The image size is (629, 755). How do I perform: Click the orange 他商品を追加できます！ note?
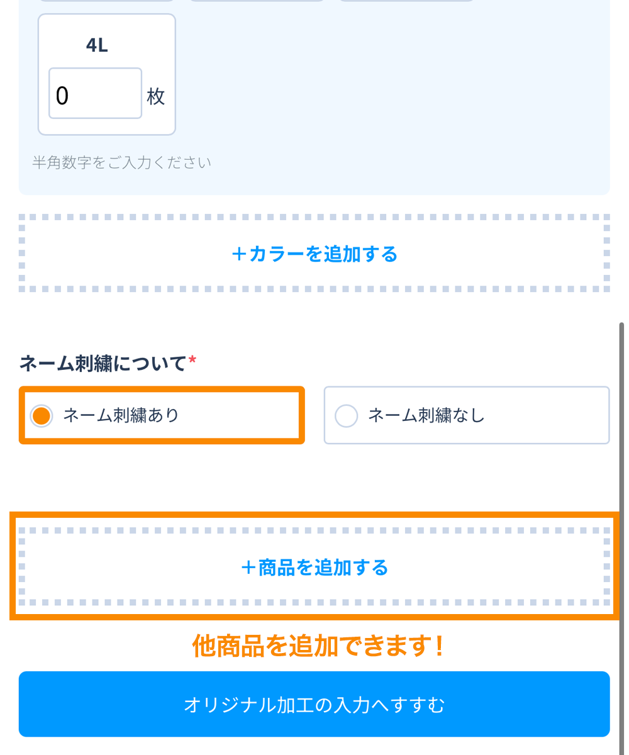coord(318,646)
